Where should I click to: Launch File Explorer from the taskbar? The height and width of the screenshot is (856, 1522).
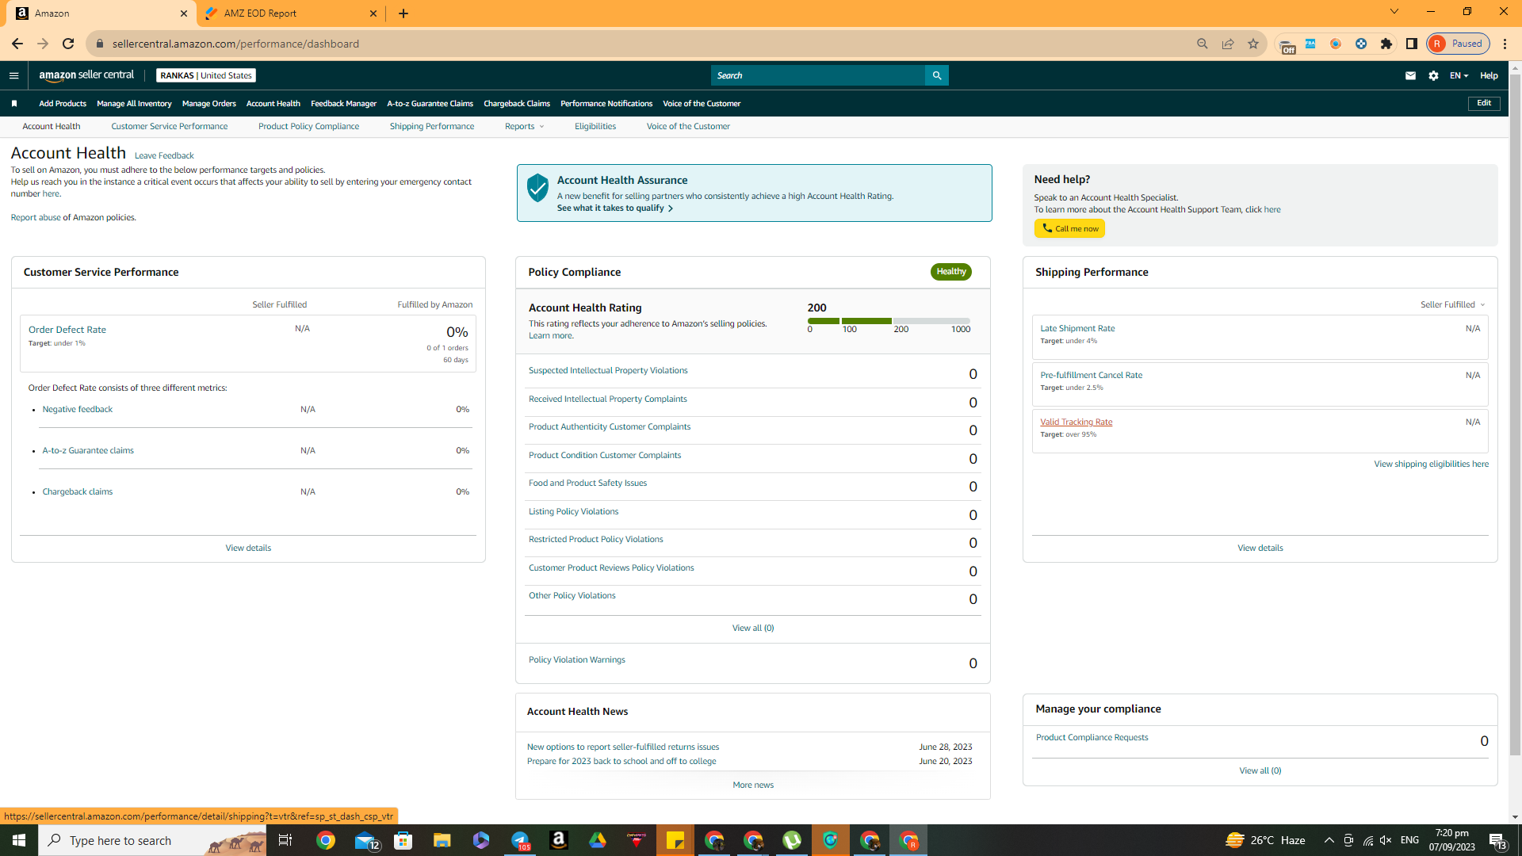442,840
